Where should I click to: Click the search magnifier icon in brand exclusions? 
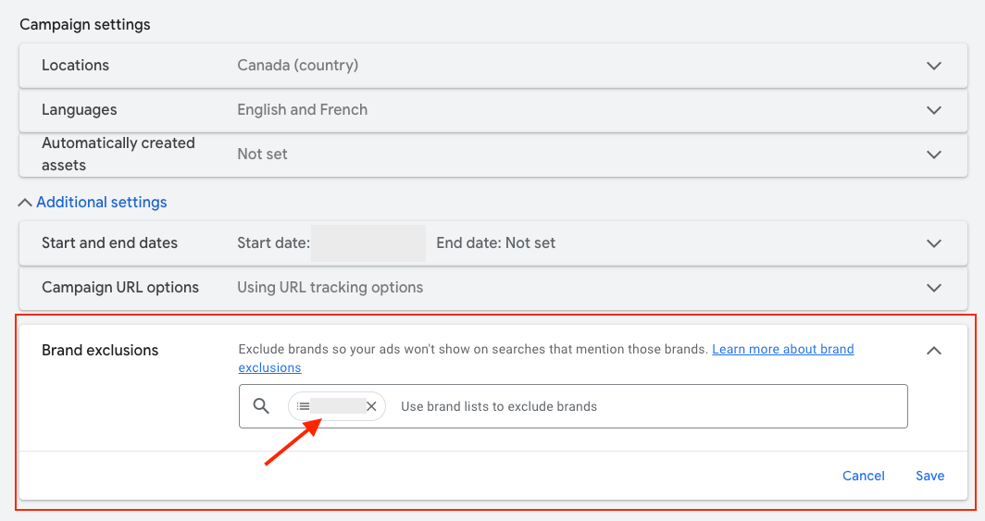click(261, 406)
